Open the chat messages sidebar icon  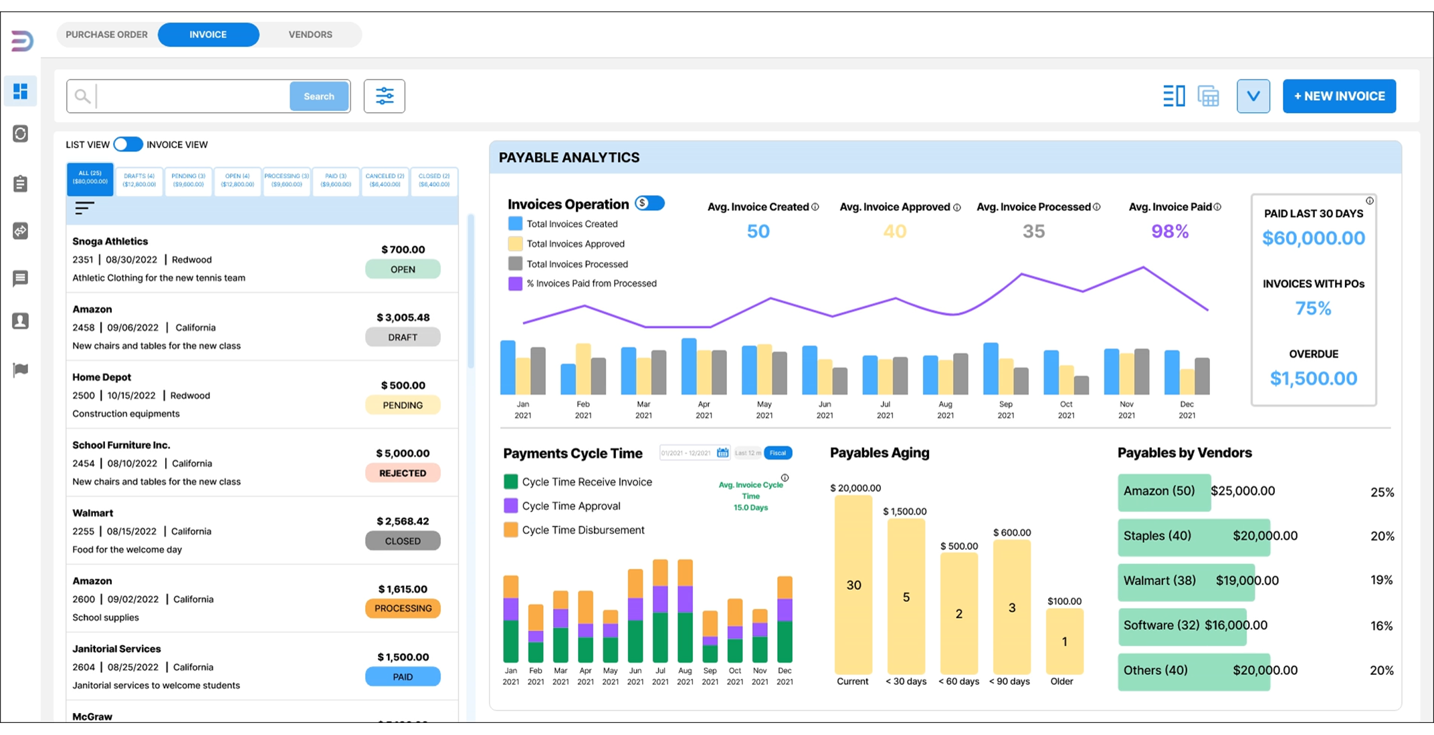point(20,278)
